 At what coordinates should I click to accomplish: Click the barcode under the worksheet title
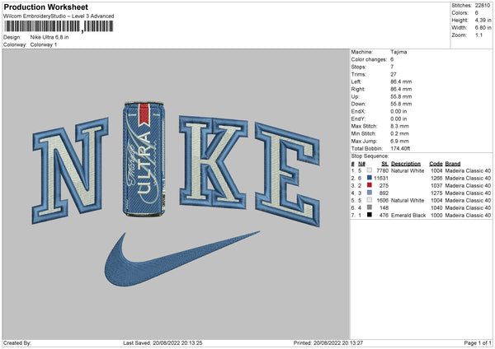click(59, 26)
